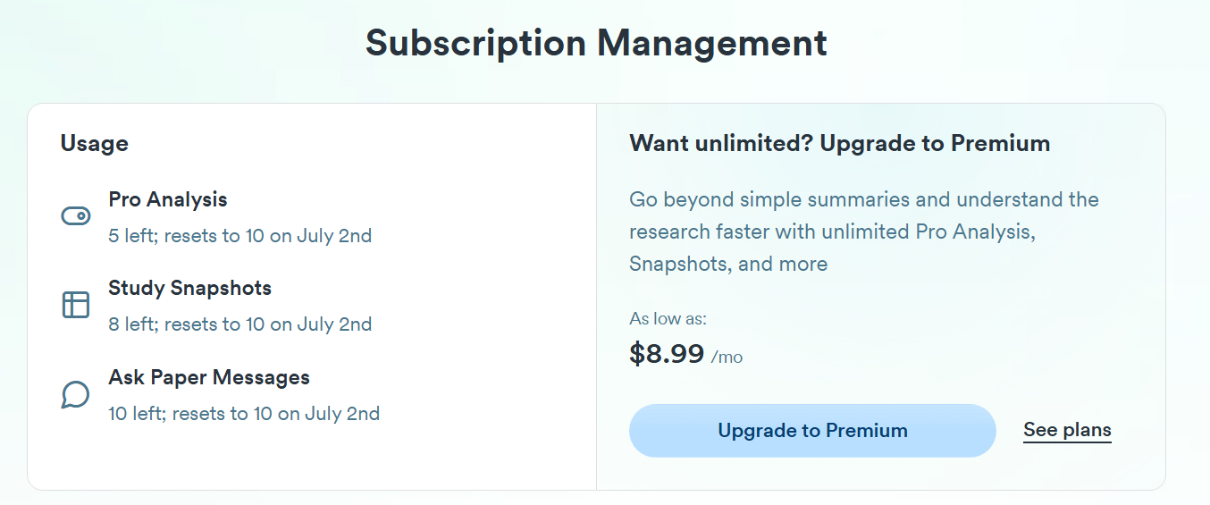1210x505 pixels.
Task: Click the $8.99 price text
Action: 667,354
